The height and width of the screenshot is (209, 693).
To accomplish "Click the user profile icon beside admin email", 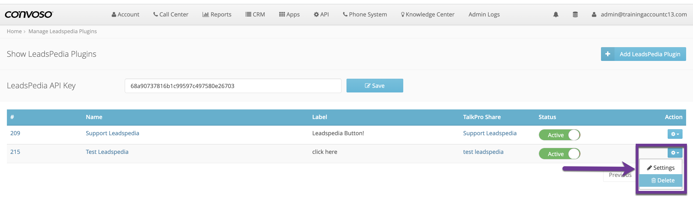I will tap(594, 15).
